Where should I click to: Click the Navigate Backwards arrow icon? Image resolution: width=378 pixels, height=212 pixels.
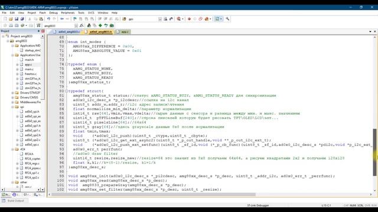click(62, 19)
